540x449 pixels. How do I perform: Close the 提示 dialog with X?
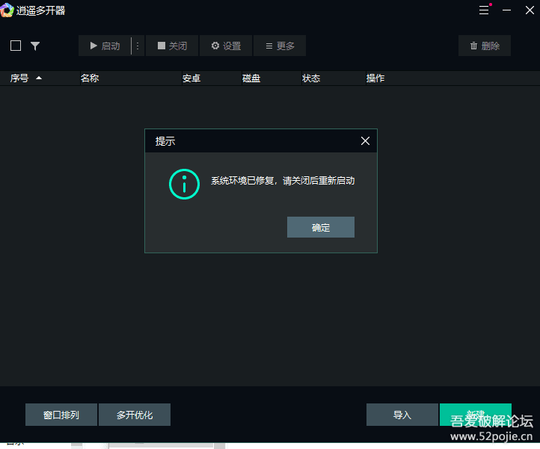(x=365, y=140)
